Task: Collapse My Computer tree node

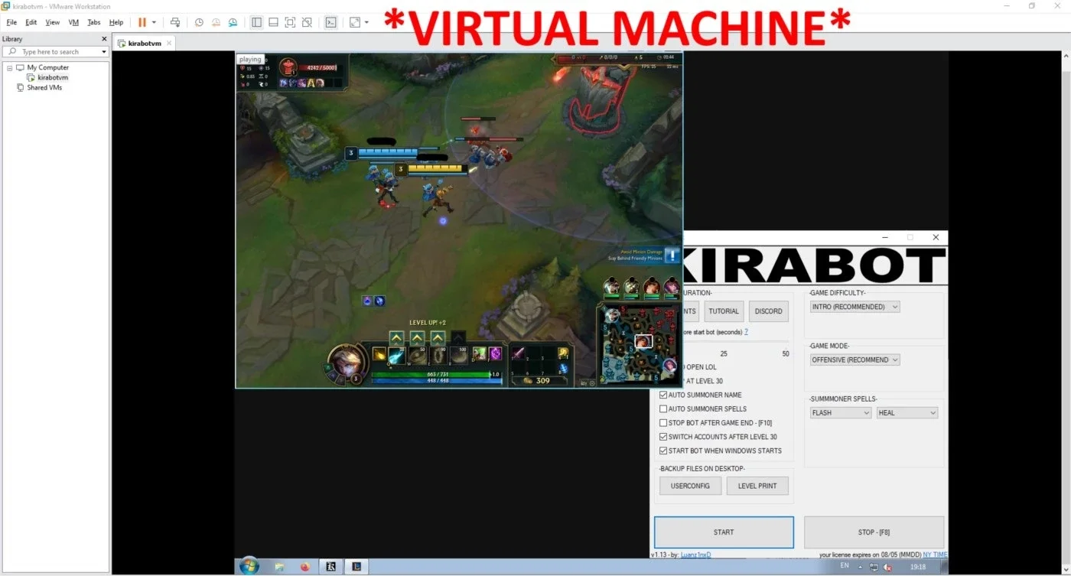Action: [x=10, y=67]
